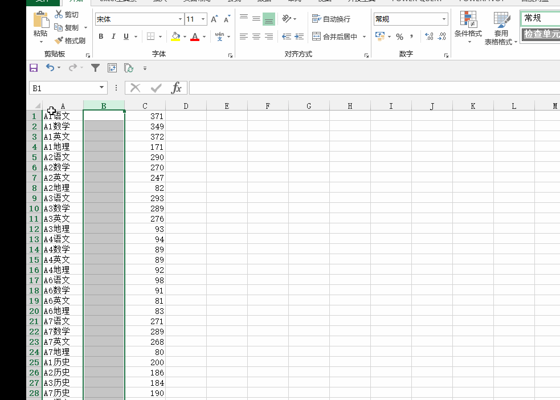Apply the yellow fill color
This screenshot has height=400, width=560.
pos(175,36)
